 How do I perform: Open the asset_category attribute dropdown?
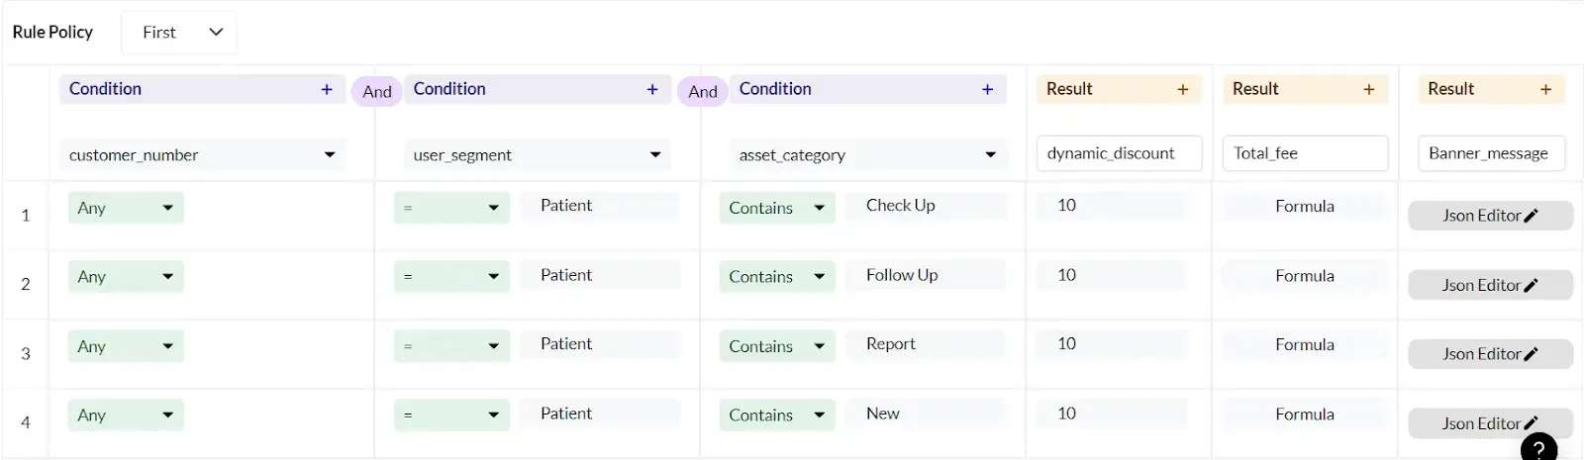click(866, 154)
